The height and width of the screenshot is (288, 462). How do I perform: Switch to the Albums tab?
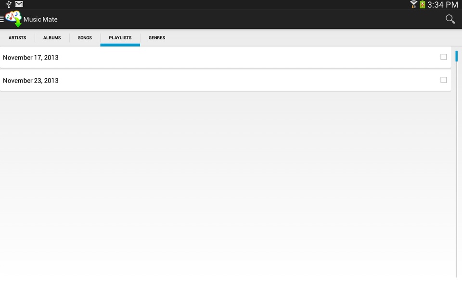[x=52, y=37]
